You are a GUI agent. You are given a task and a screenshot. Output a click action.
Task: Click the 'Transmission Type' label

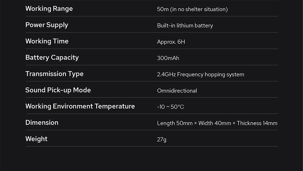54,74
